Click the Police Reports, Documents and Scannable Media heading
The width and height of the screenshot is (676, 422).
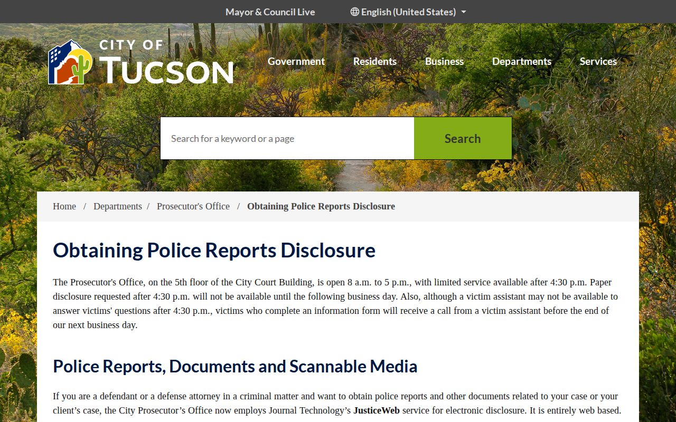pyautogui.click(x=235, y=366)
